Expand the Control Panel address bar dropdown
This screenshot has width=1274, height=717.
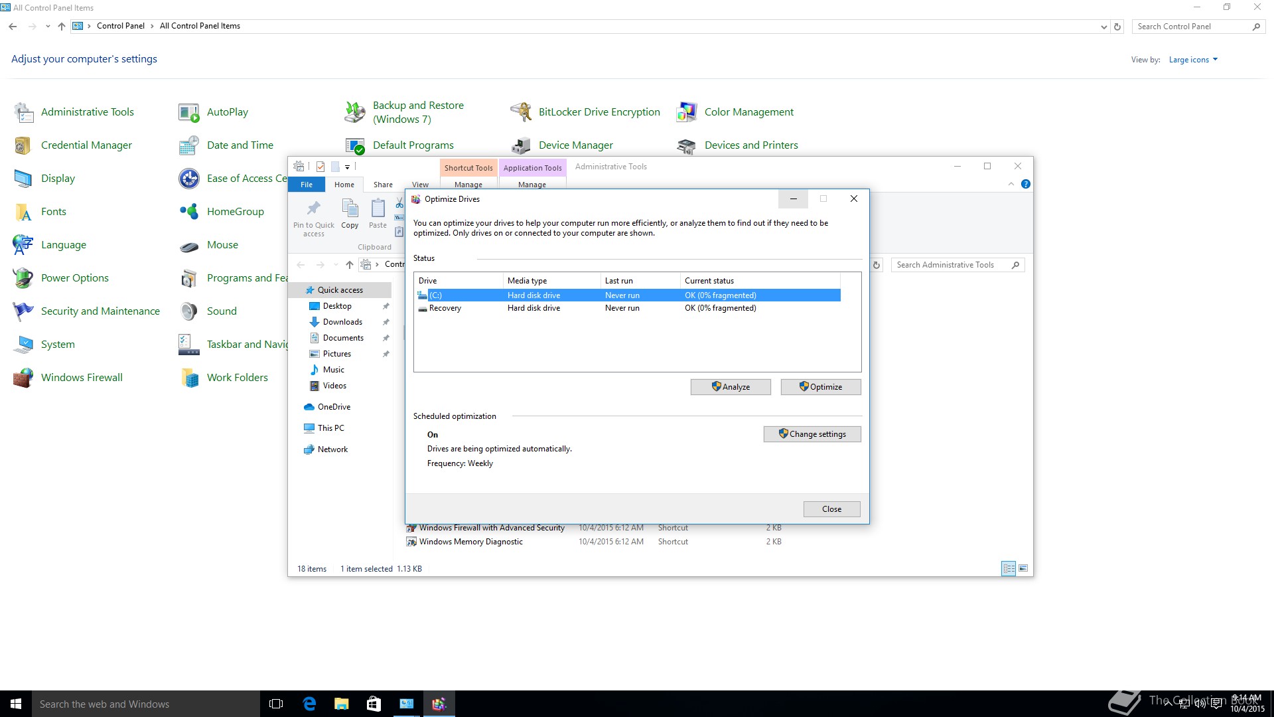(1103, 27)
